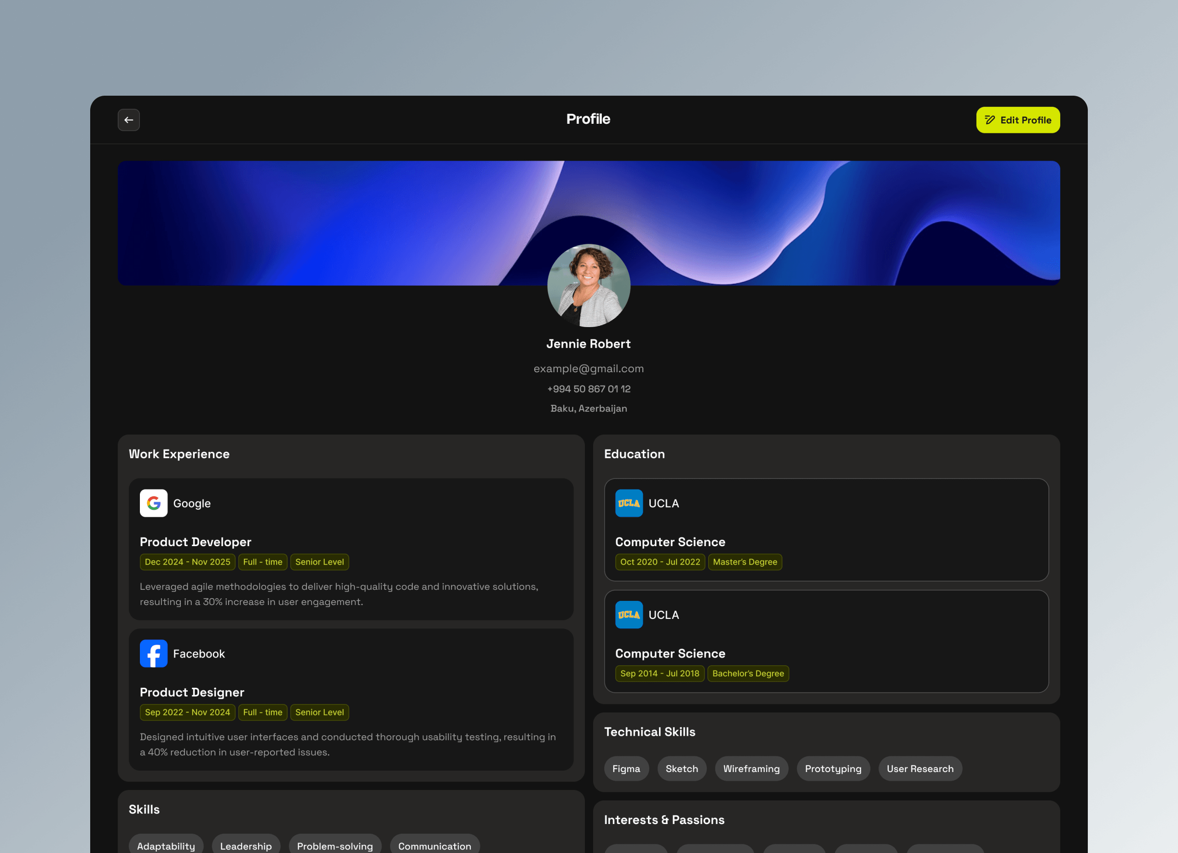Select the Wireframing skill chip
The width and height of the screenshot is (1178, 853).
(x=751, y=769)
